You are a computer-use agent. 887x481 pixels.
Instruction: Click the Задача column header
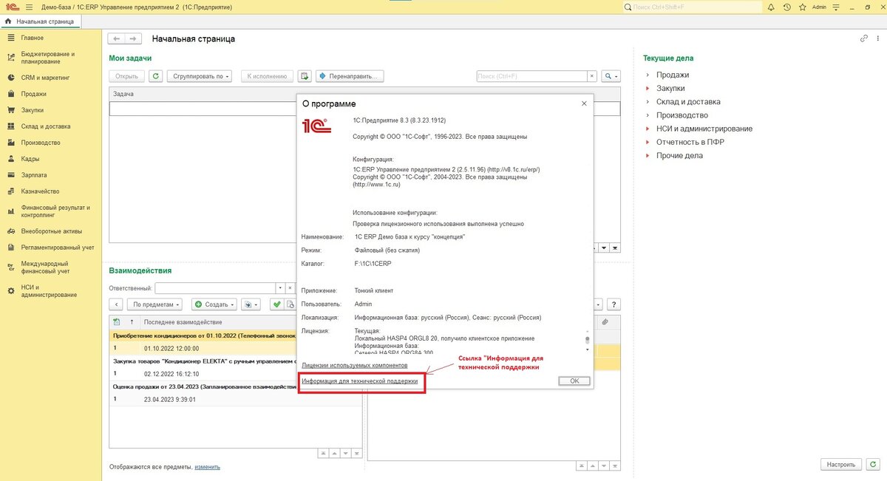[x=203, y=94]
